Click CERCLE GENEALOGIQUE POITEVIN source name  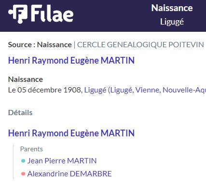coord(140,45)
